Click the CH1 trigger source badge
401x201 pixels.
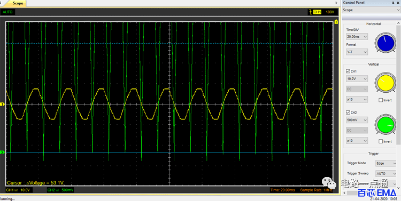317,12
